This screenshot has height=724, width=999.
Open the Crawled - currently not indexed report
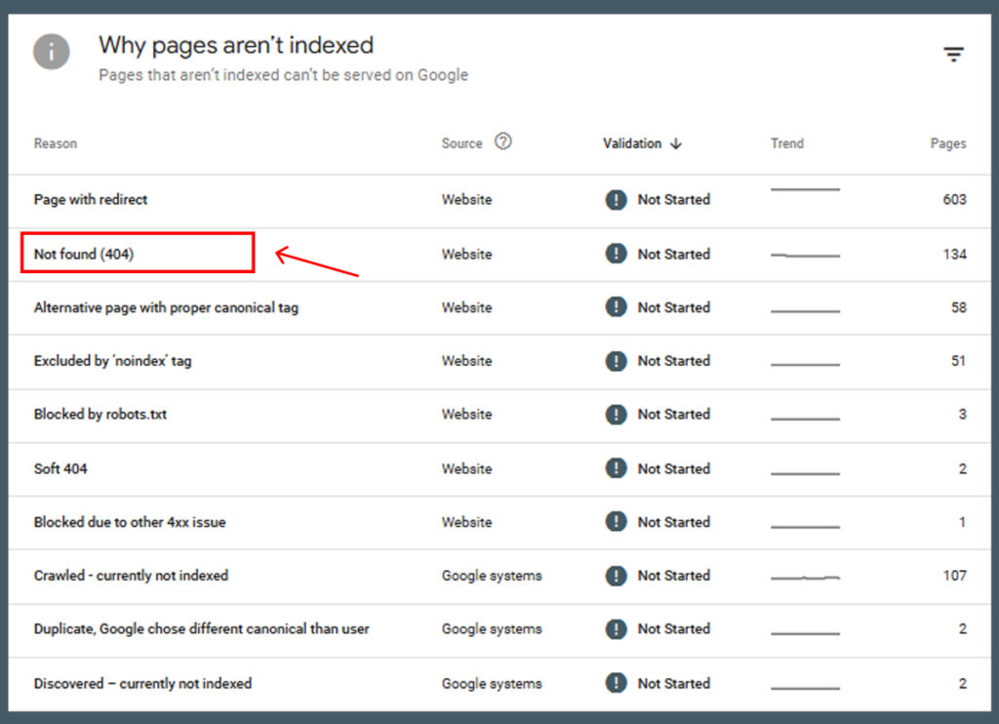pos(130,576)
